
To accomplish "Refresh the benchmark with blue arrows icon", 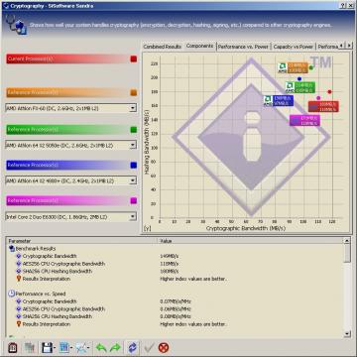I will (132, 347).
